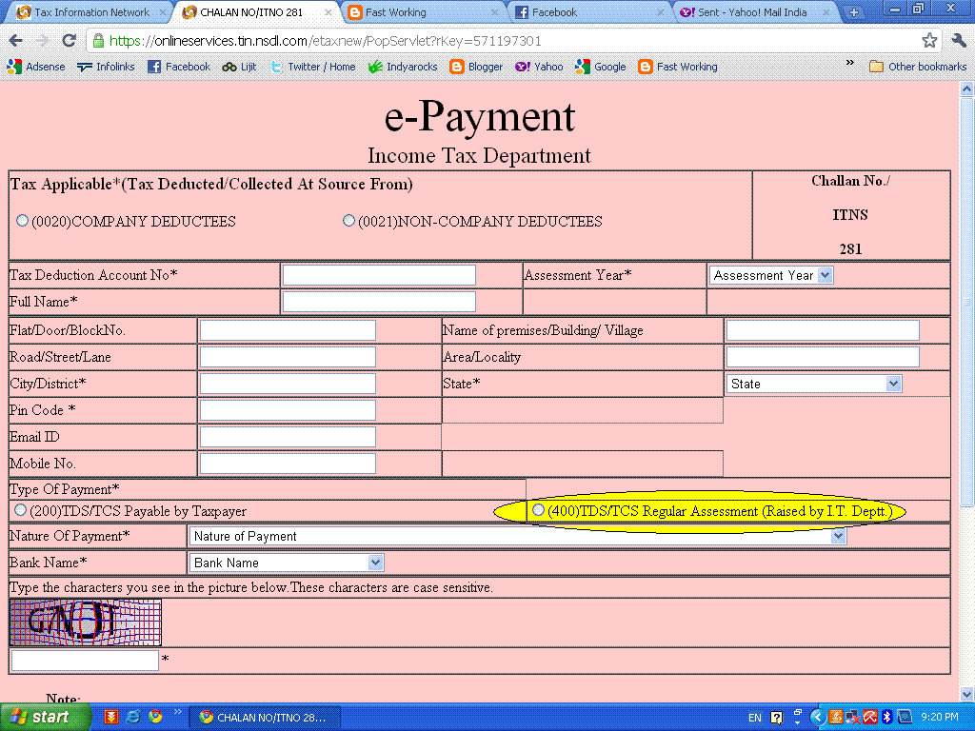Click the back navigation arrow

14,42
